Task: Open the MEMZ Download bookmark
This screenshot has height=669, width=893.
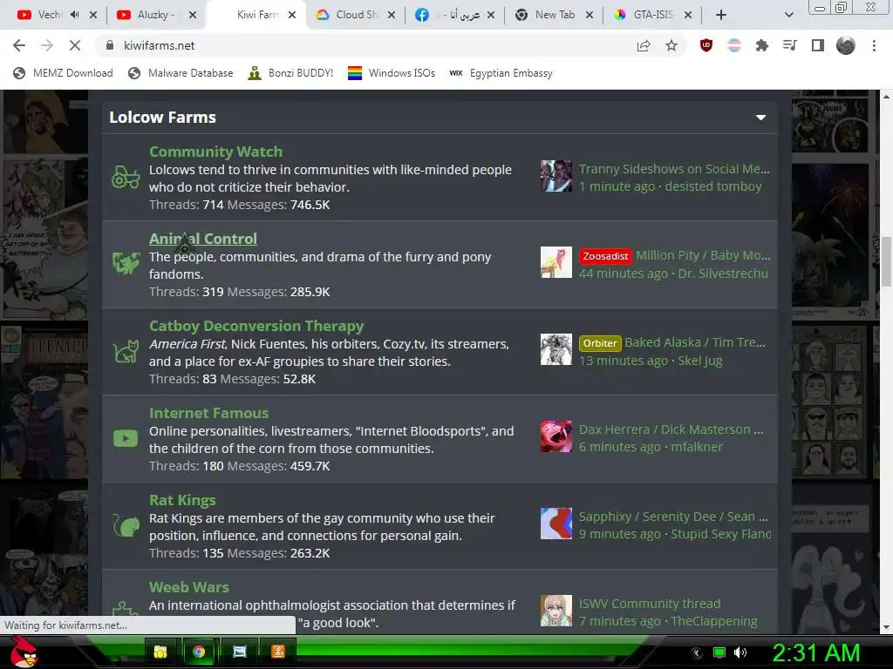Action: coord(63,73)
